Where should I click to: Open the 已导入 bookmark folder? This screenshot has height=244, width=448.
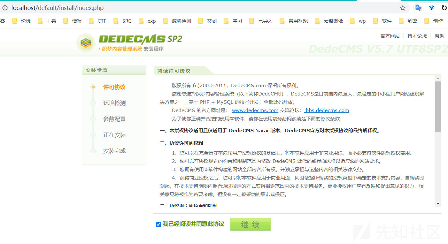[261, 21]
